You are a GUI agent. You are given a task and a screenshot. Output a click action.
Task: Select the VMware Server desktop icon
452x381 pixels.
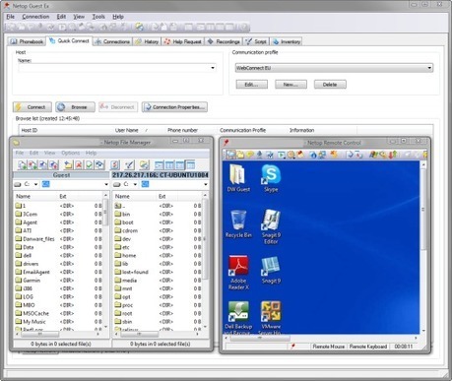[271, 318]
